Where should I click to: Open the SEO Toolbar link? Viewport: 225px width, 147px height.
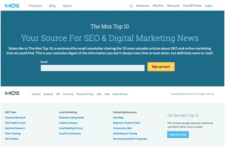12,139
